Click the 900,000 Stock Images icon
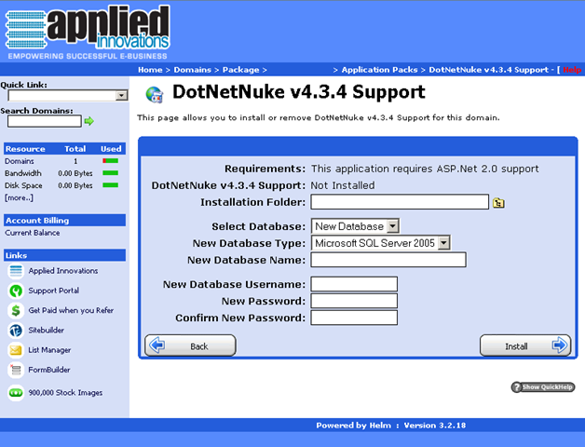Viewport: 585px width, 447px height. click(15, 393)
